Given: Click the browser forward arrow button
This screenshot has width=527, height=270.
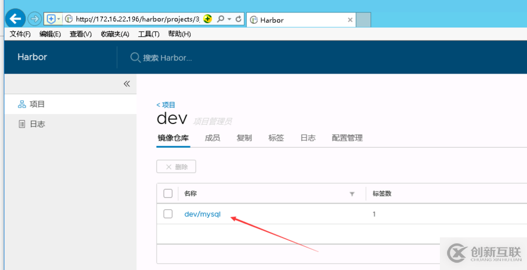Looking at the screenshot, I should coord(34,19).
